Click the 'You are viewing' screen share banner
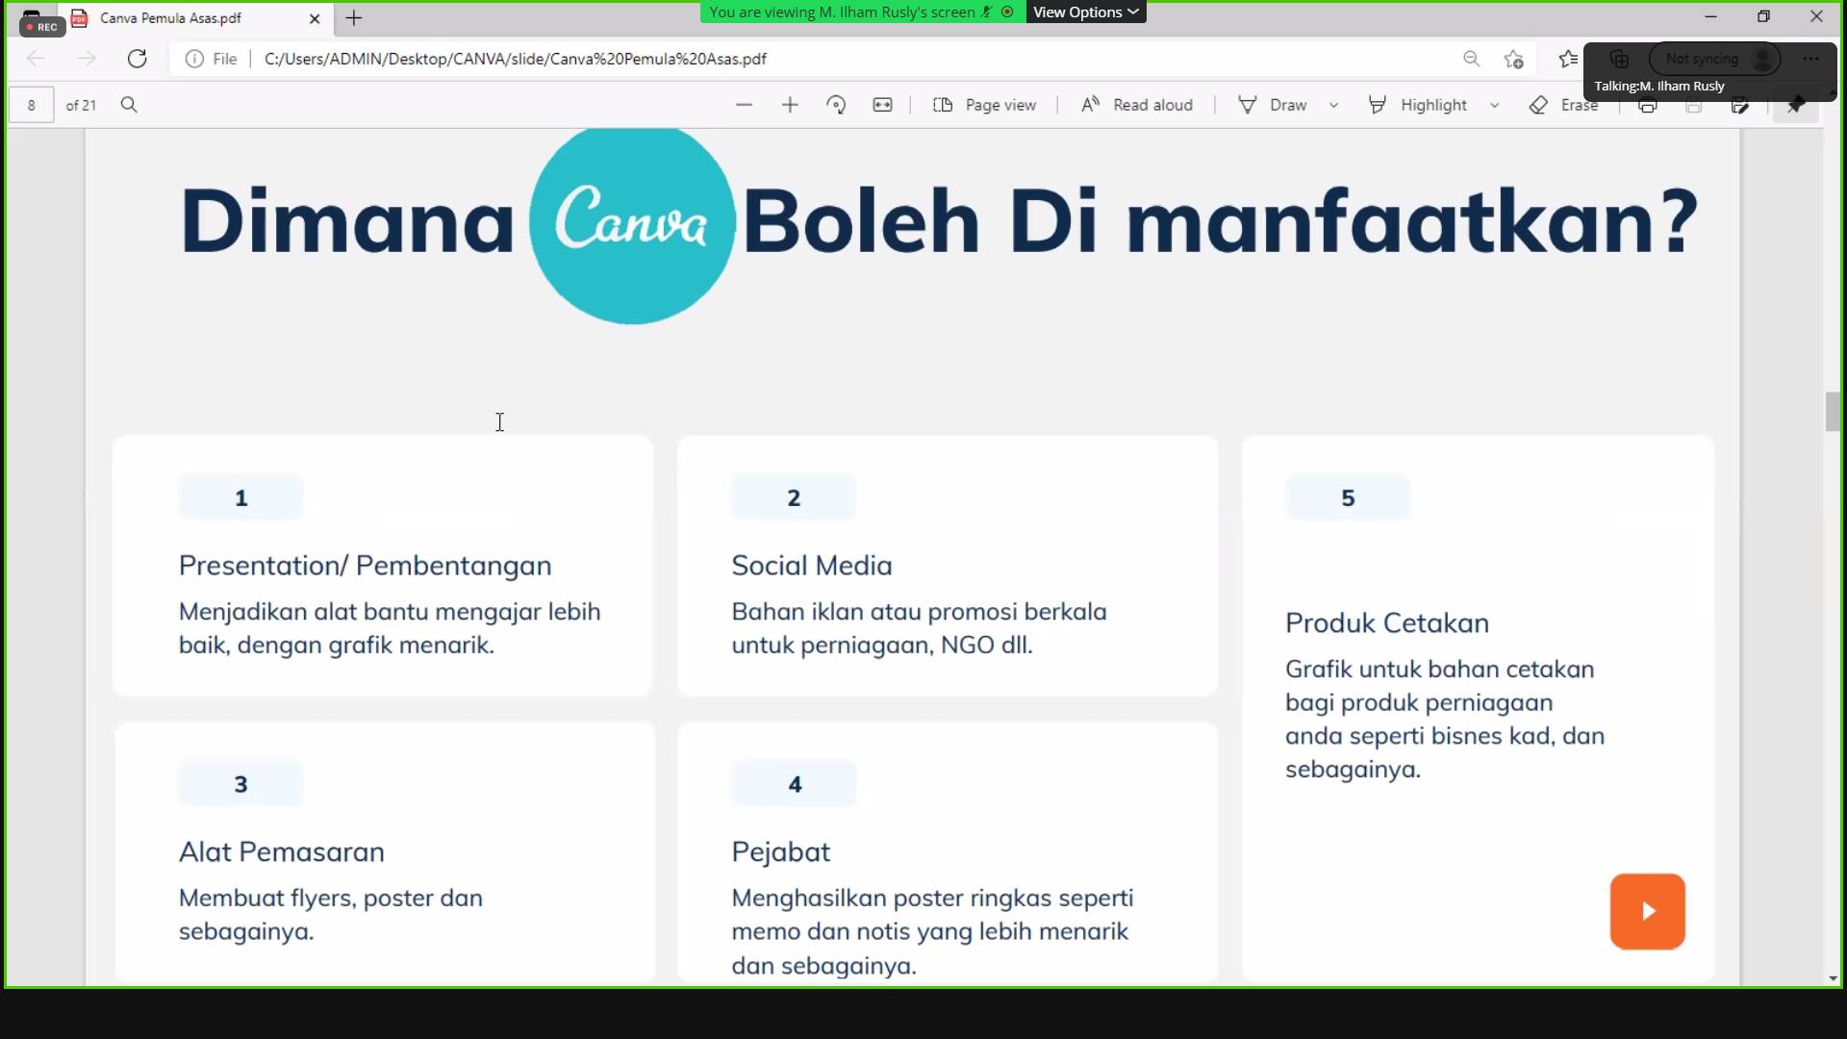The image size is (1847, 1039). (863, 12)
